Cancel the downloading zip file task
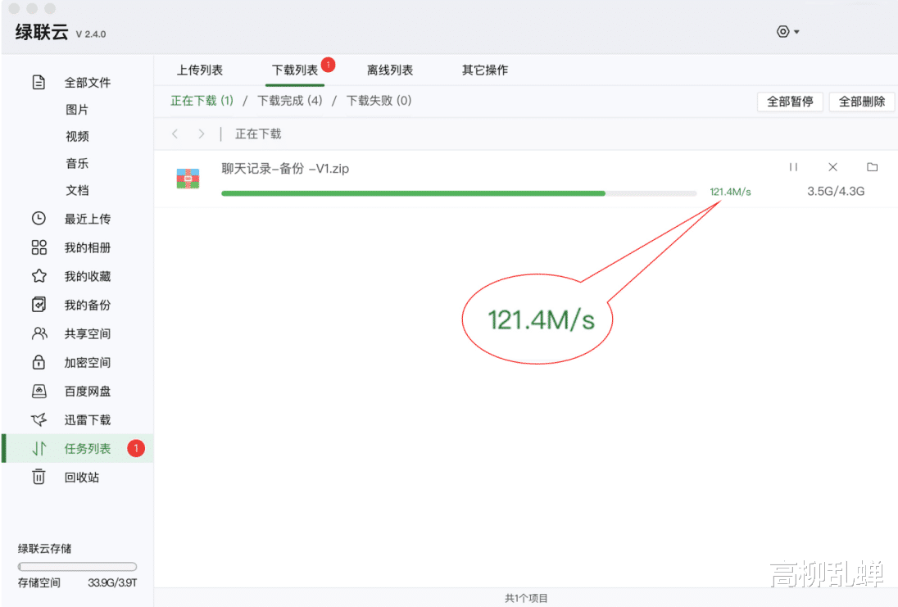This screenshot has height=607, width=898. (832, 166)
